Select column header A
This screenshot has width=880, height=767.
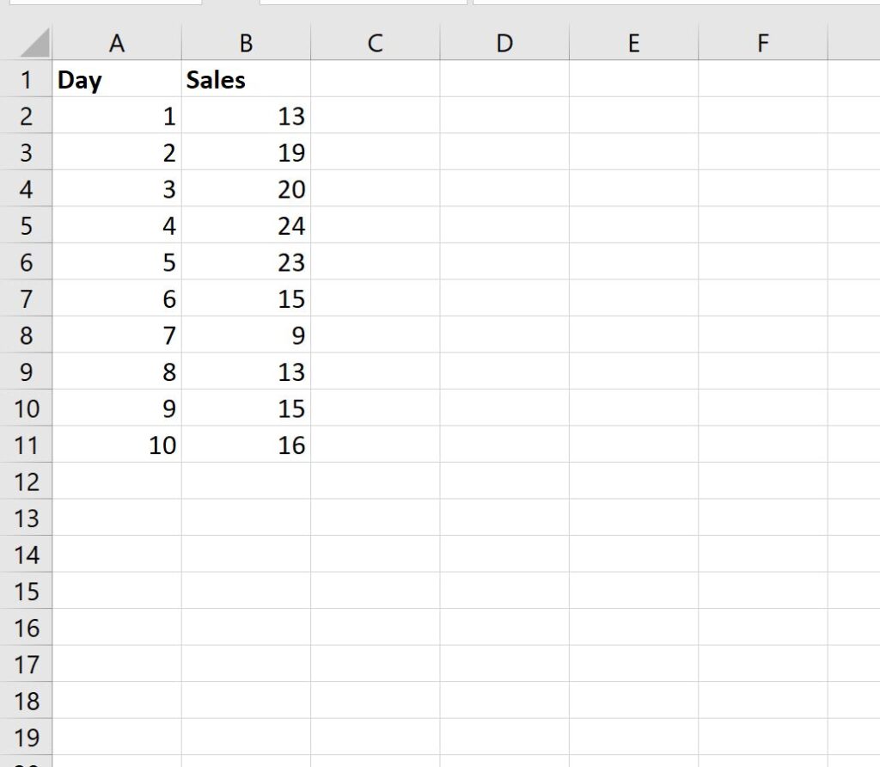pyautogui.click(x=117, y=42)
